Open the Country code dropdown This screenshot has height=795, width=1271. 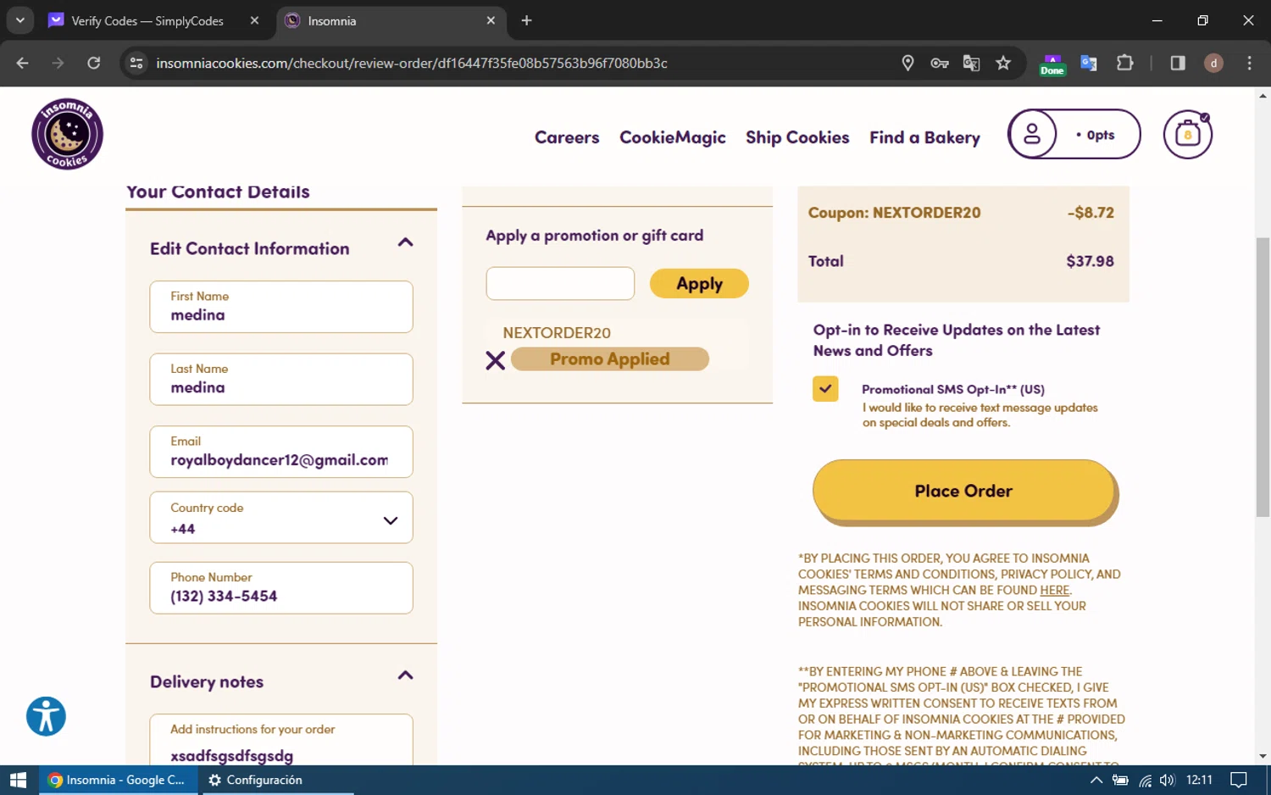pyautogui.click(x=281, y=518)
